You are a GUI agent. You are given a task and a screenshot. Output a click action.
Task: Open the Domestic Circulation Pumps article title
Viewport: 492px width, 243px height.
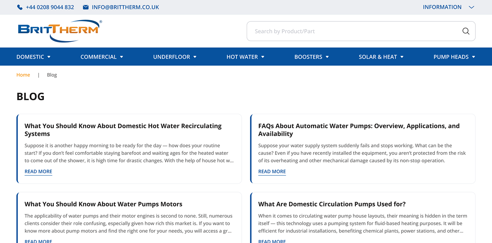click(332, 204)
